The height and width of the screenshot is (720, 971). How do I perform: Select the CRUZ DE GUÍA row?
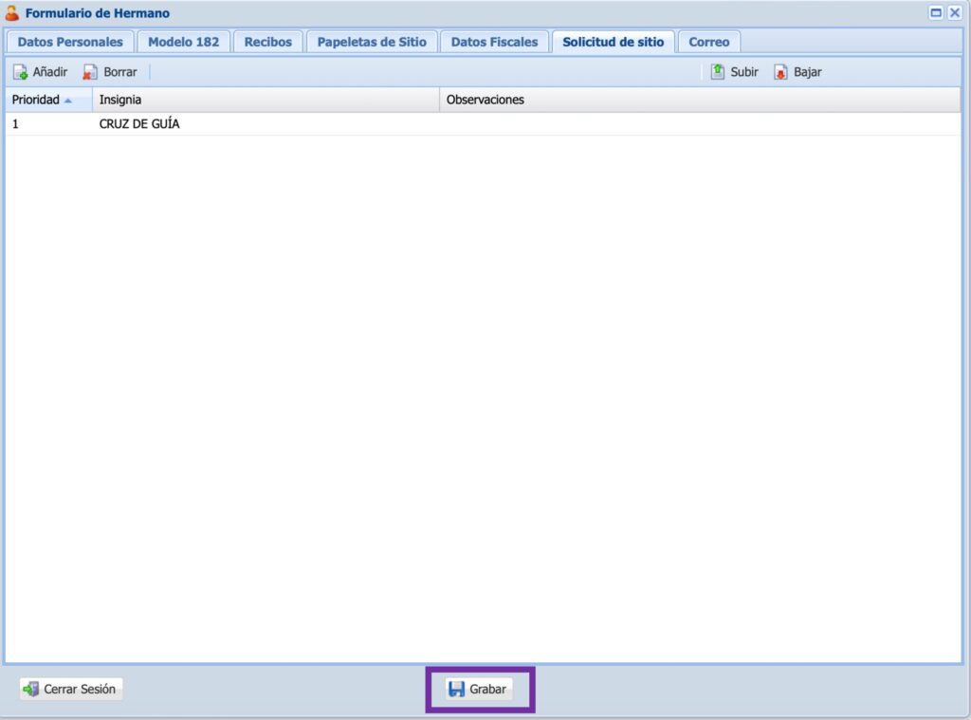[x=139, y=124]
